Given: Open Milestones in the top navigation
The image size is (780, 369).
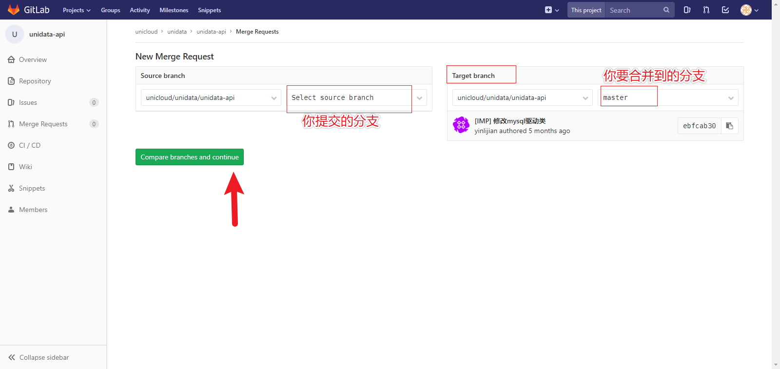Looking at the screenshot, I should [x=174, y=10].
